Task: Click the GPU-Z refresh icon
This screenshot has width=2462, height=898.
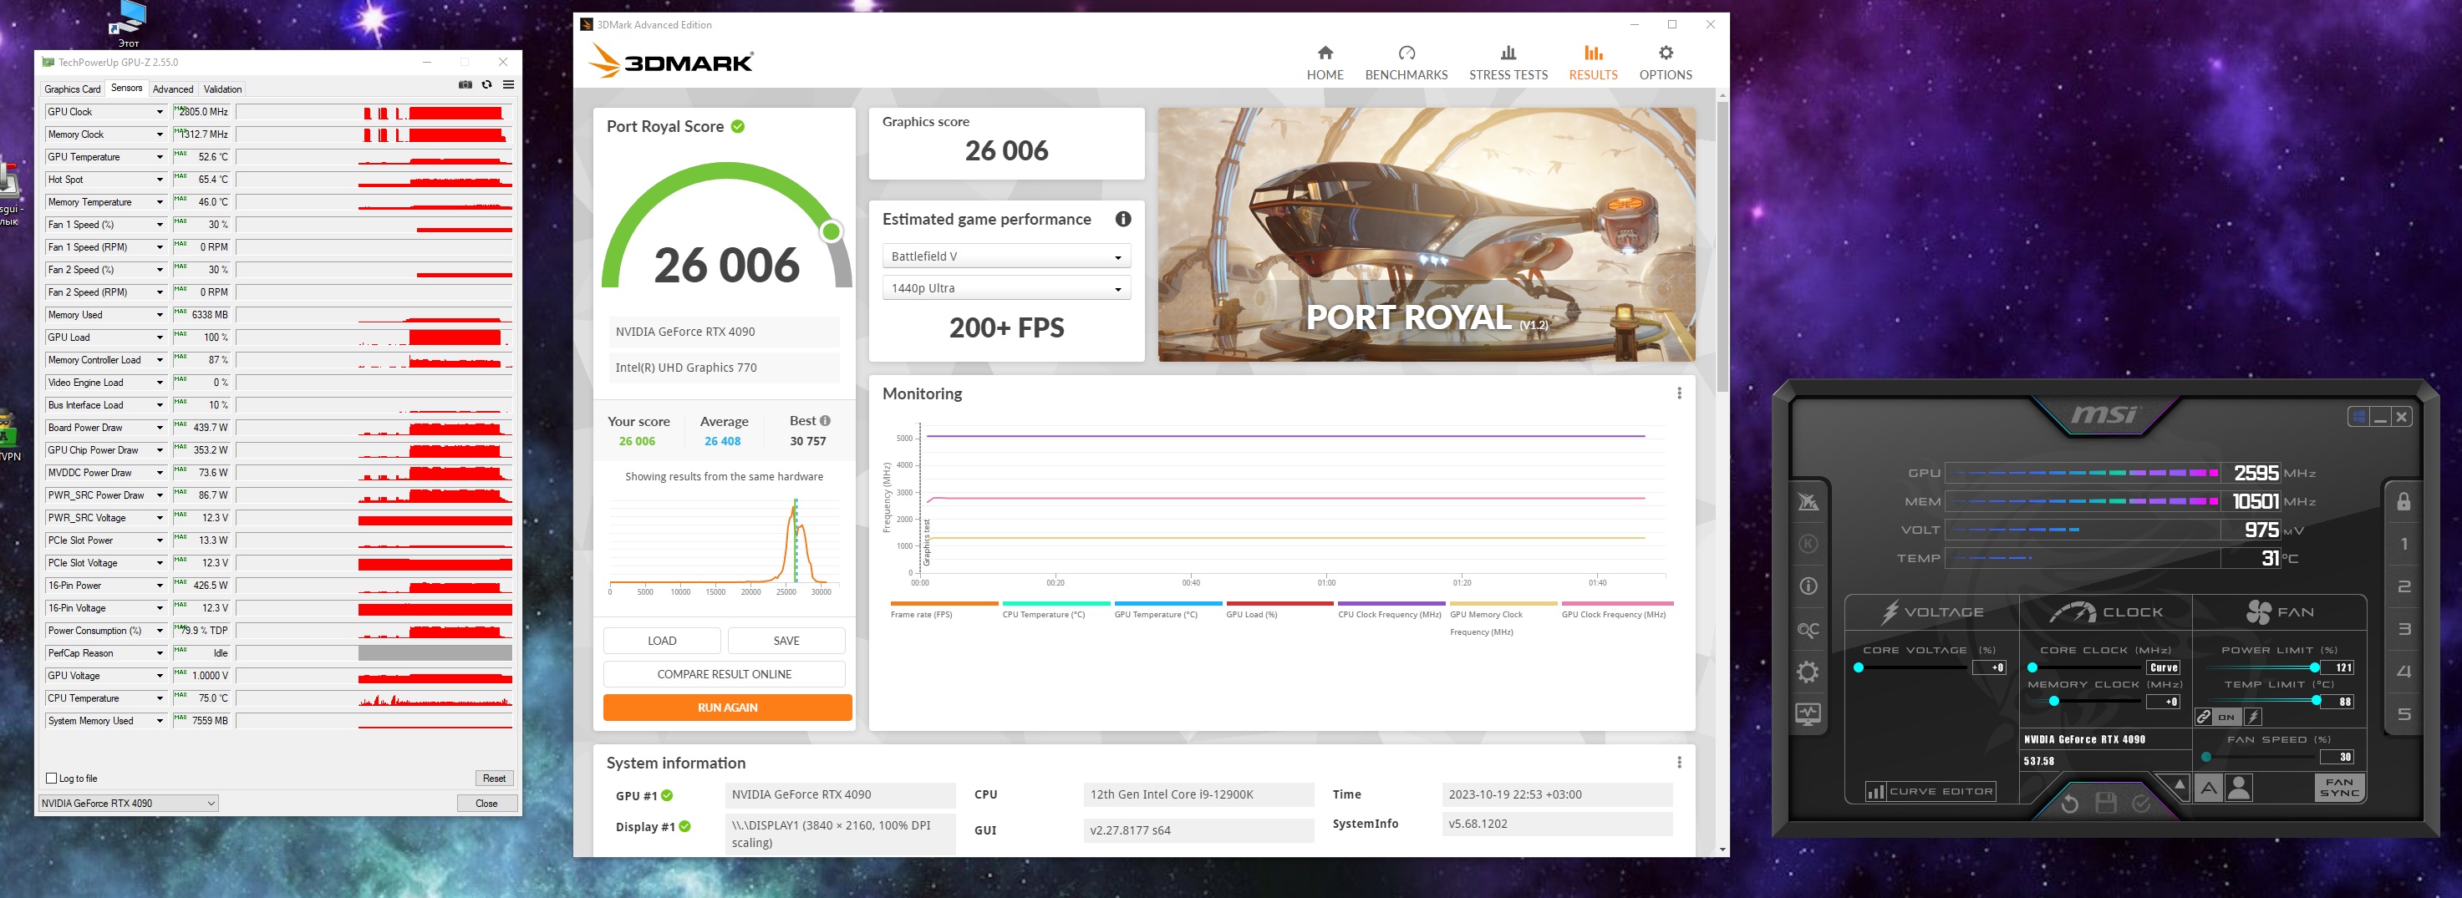Action: (x=486, y=85)
